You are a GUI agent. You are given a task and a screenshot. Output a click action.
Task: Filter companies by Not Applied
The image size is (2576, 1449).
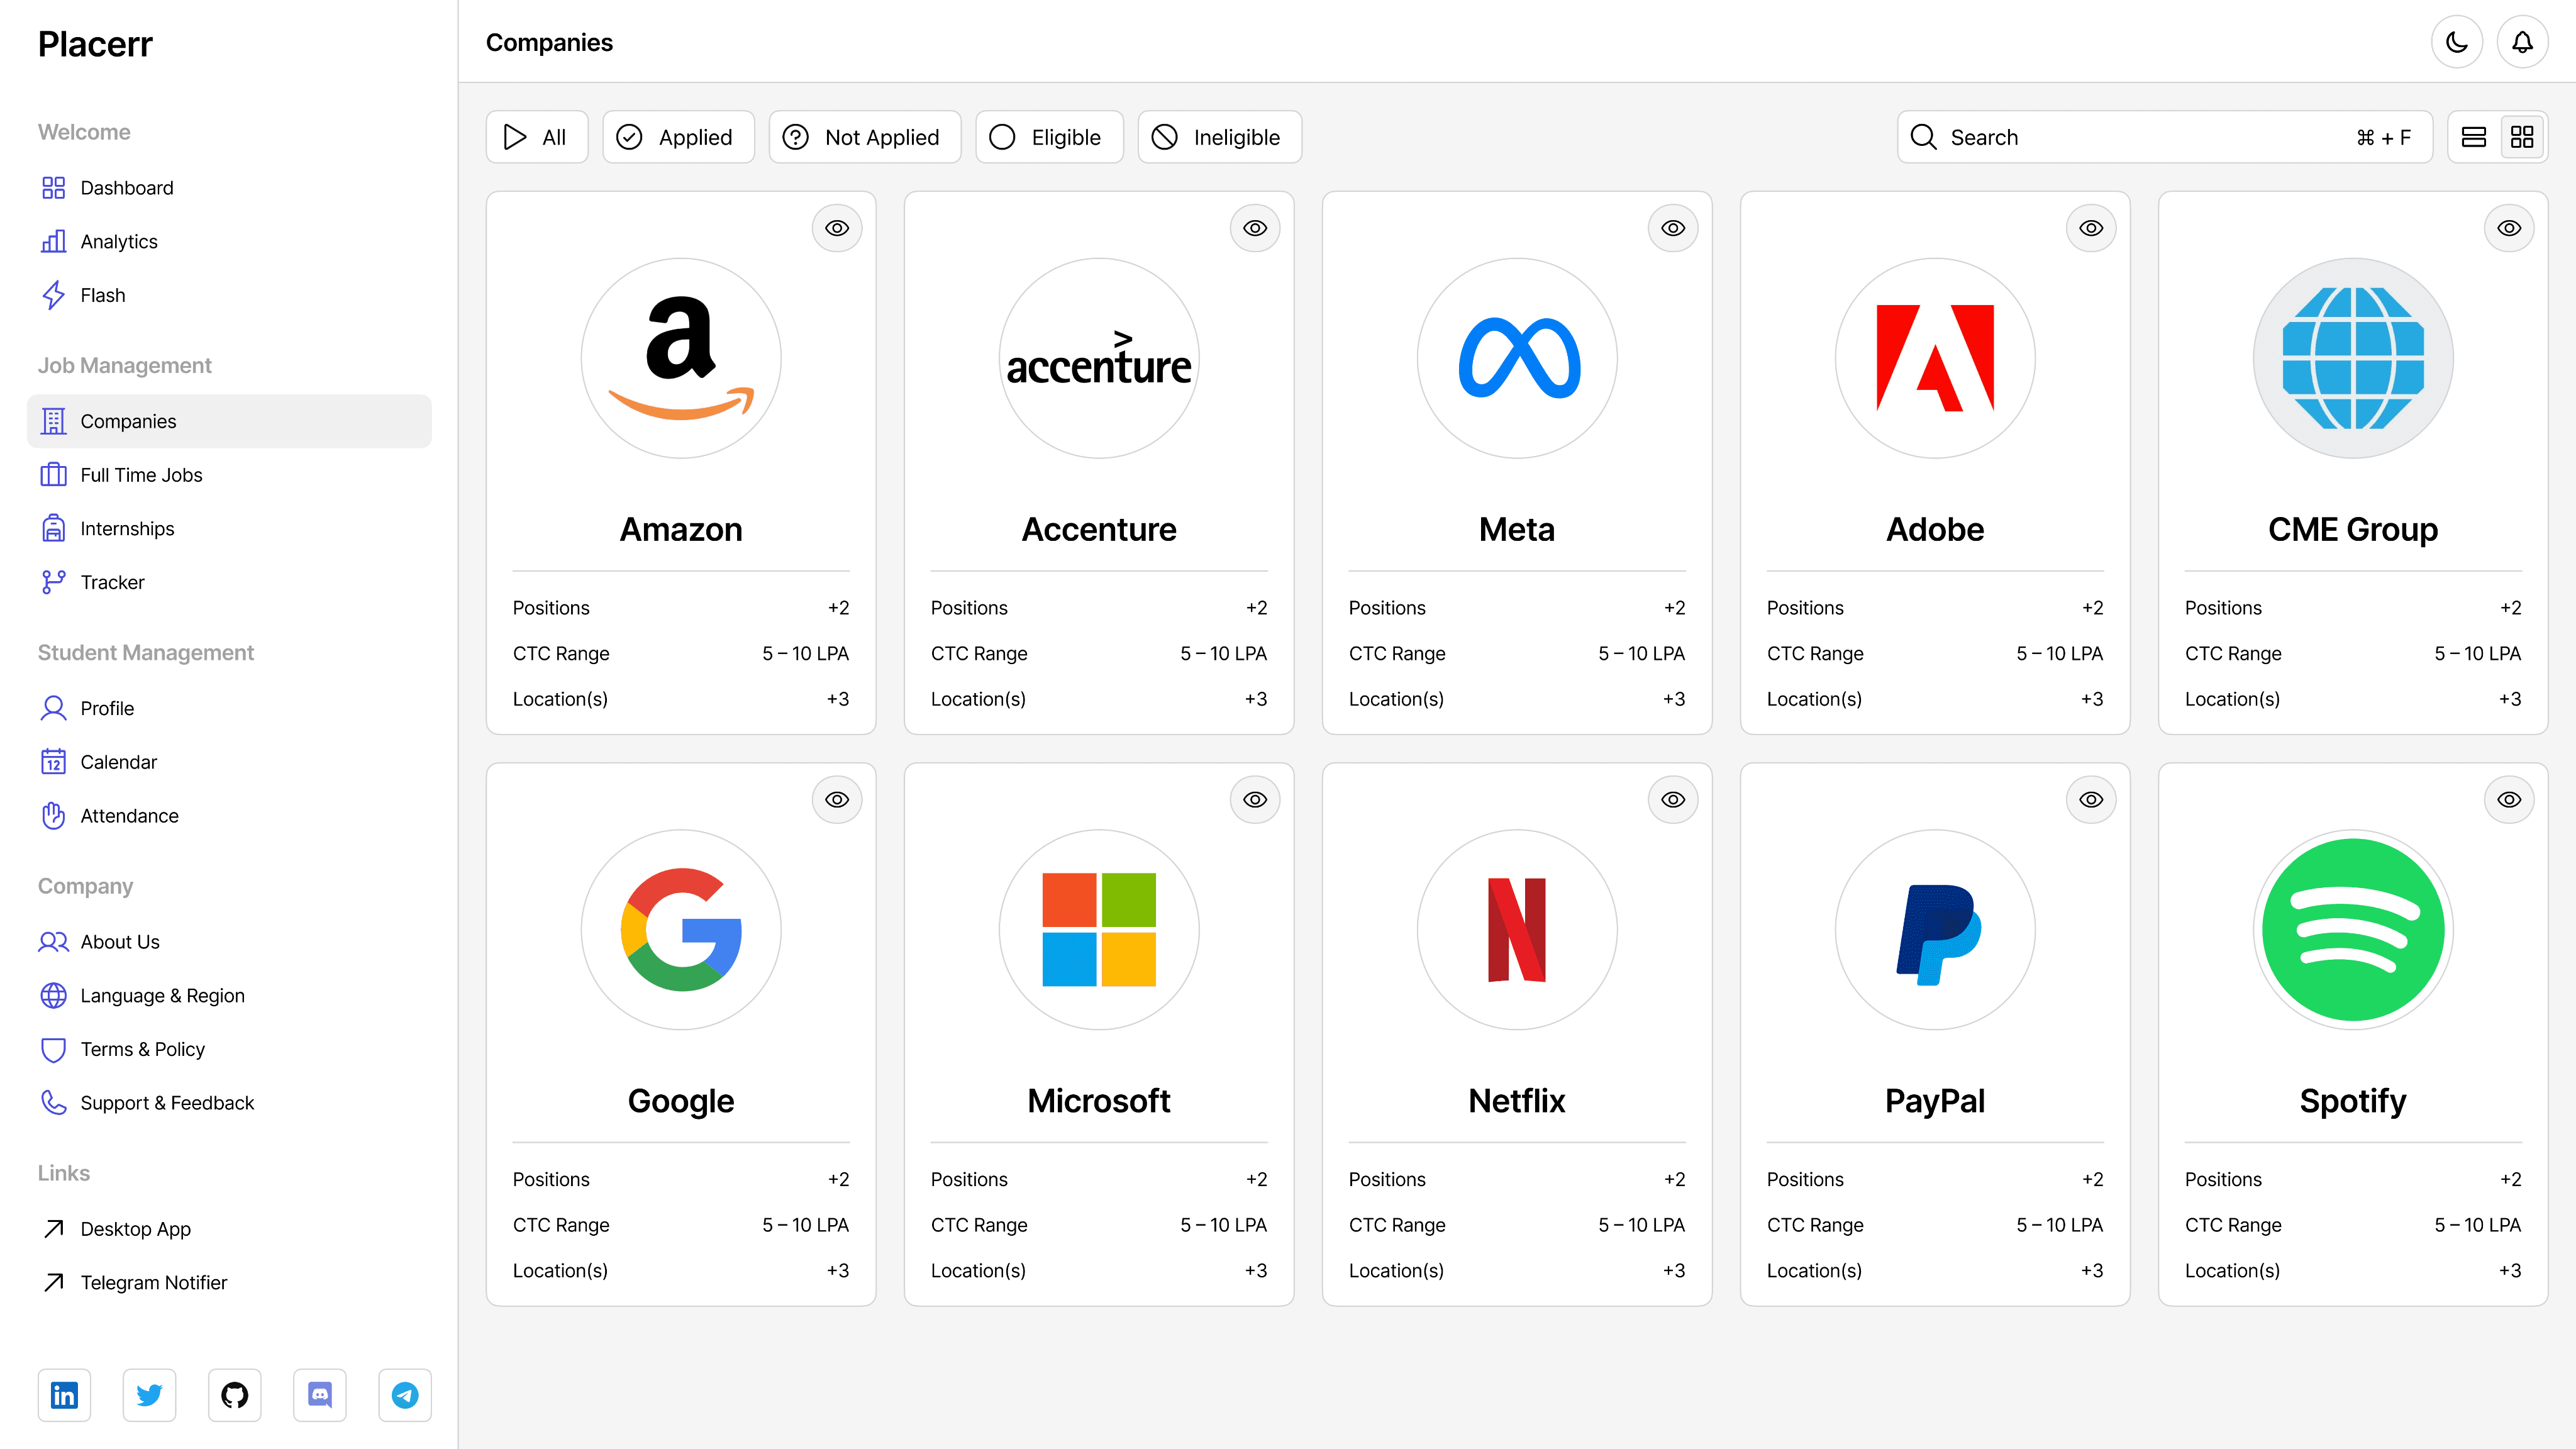[865, 137]
